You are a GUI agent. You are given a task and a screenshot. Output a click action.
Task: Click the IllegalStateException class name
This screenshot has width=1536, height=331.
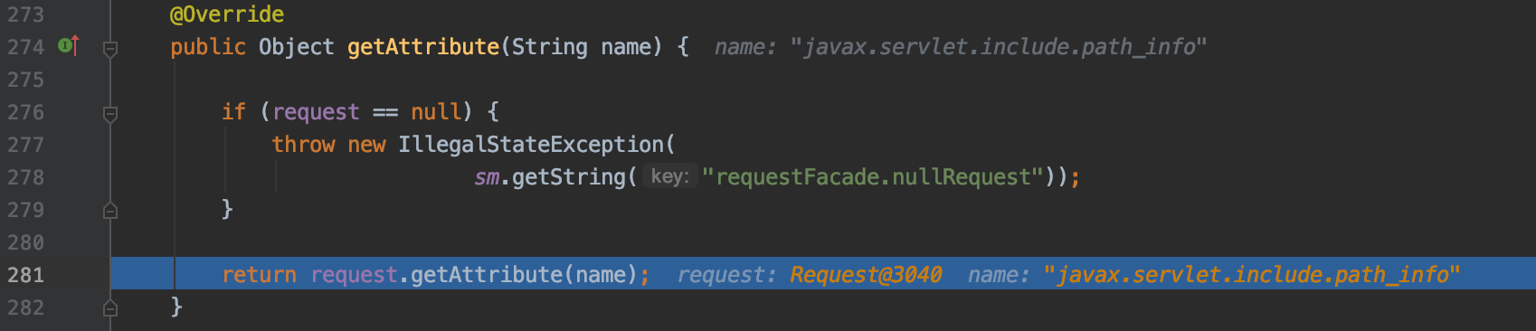(531, 145)
